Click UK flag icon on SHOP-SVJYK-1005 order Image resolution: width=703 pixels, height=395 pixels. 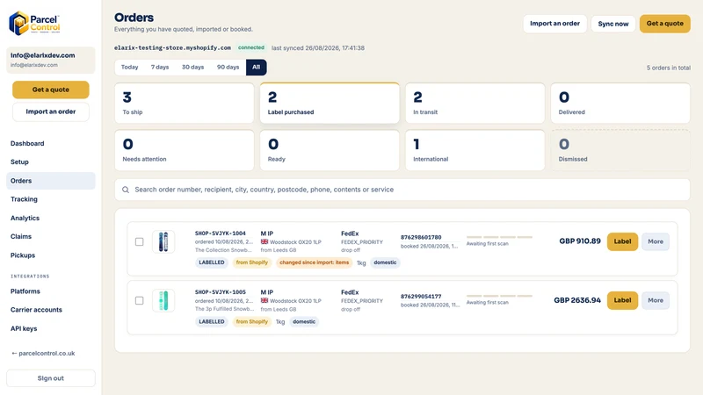[x=265, y=300]
